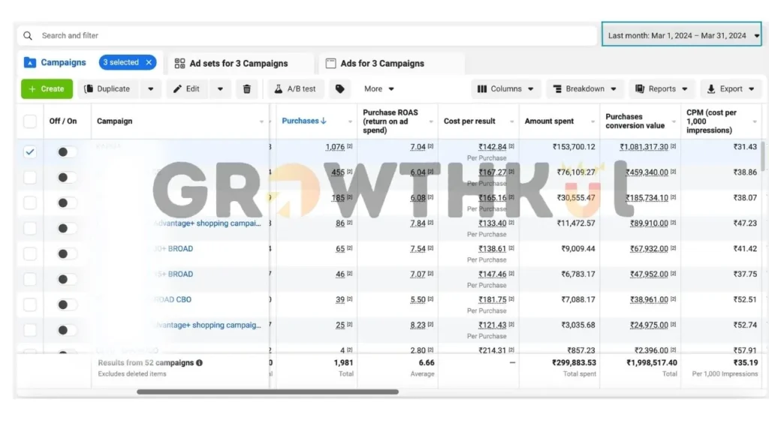Click the Export download button

(x=730, y=89)
